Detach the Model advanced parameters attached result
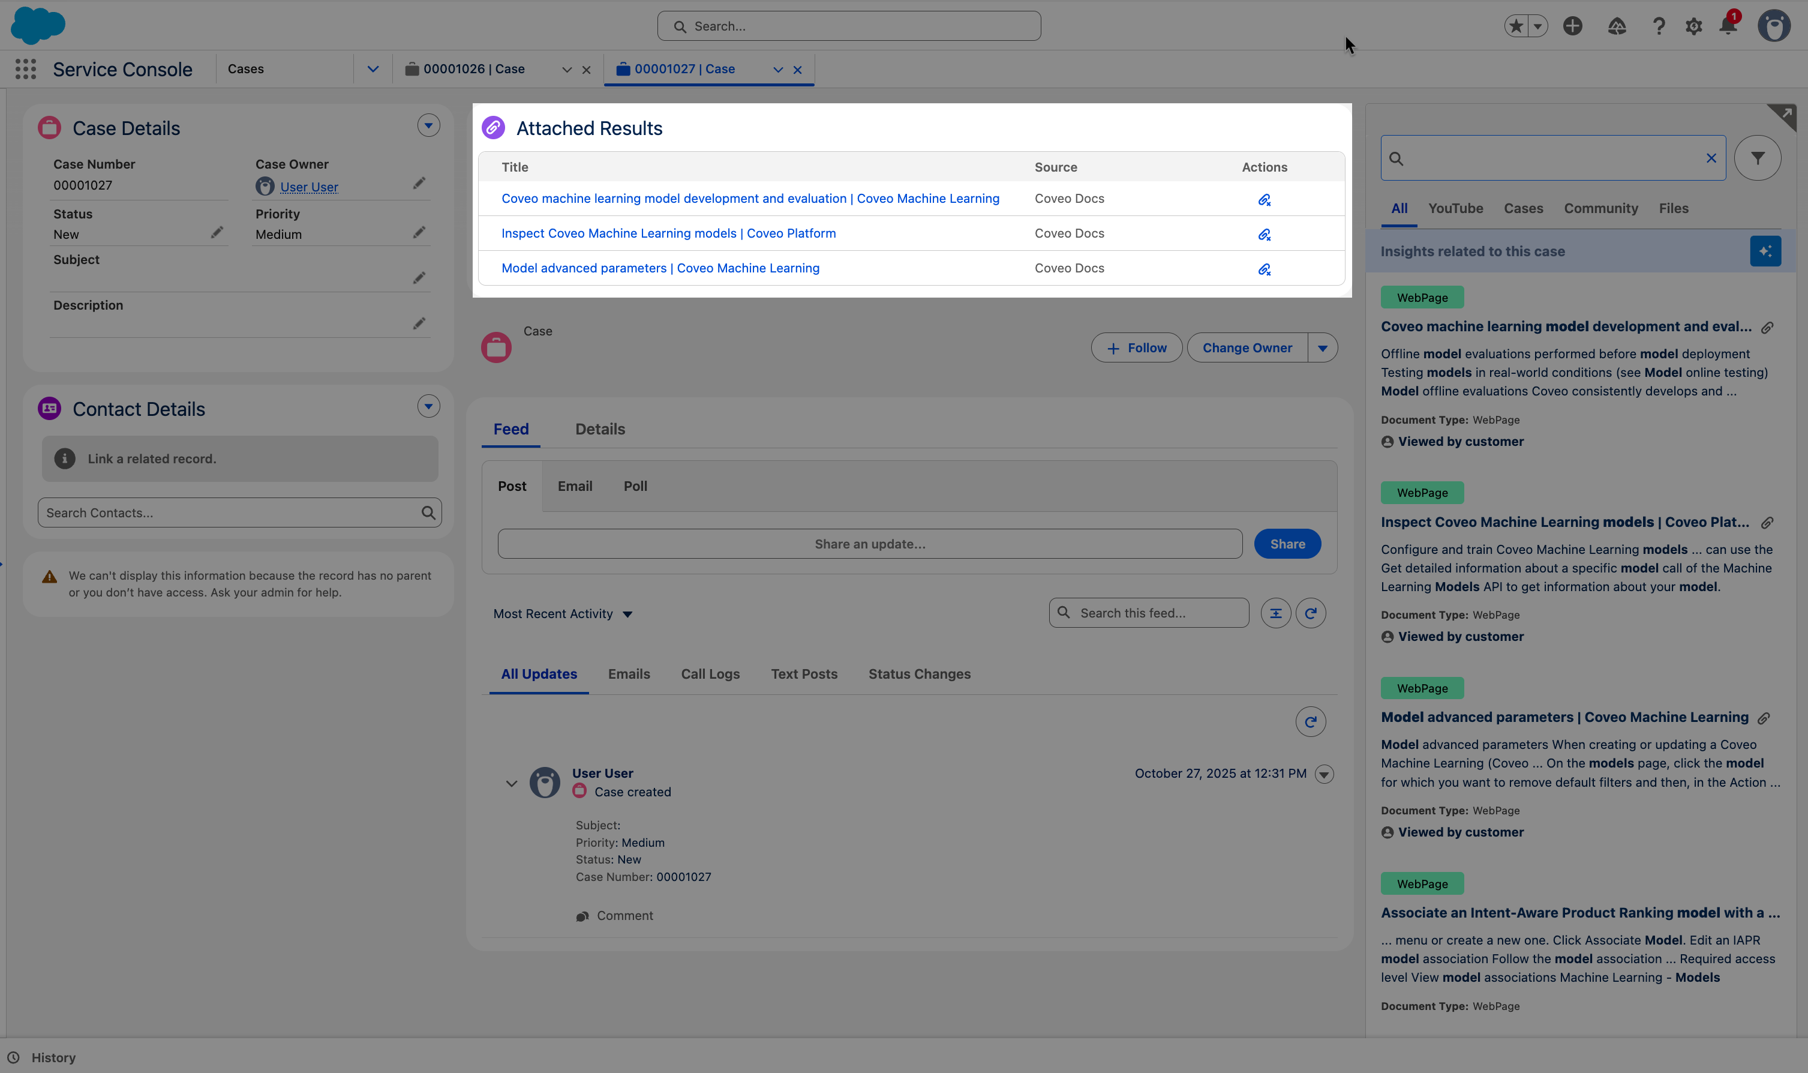This screenshot has height=1073, width=1808. click(x=1264, y=268)
